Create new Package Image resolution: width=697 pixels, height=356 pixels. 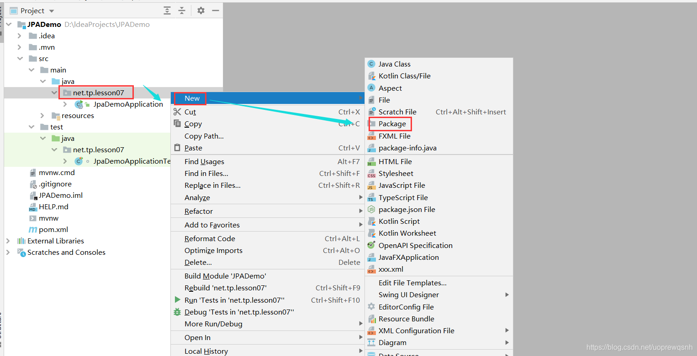(x=439, y=124)
